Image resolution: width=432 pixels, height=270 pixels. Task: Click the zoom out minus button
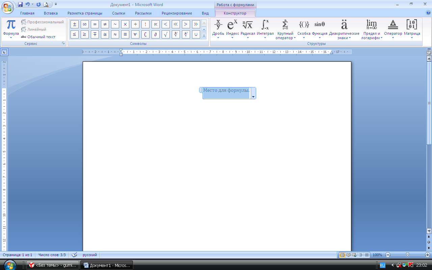(388, 255)
